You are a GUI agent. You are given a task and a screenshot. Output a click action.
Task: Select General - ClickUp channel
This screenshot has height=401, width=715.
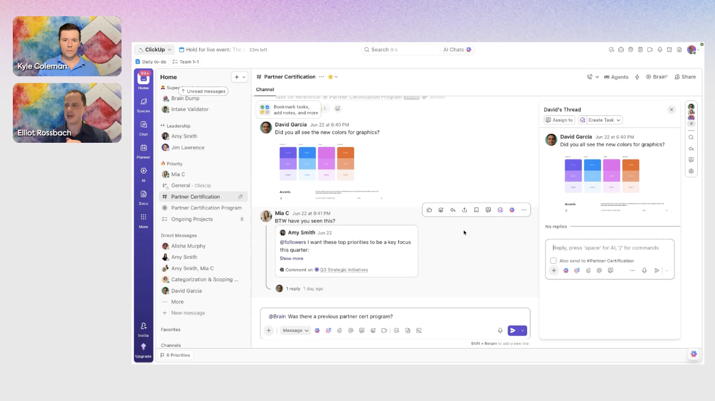click(203, 186)
